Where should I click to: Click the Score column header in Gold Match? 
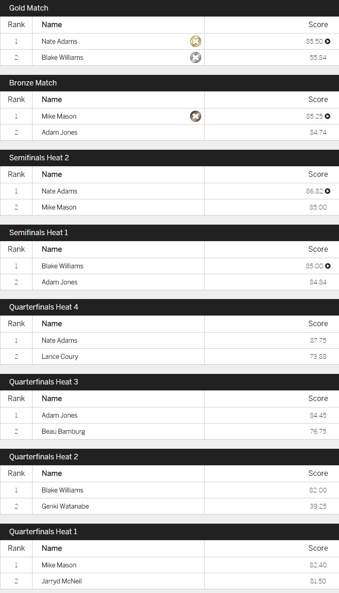(318, 25)
